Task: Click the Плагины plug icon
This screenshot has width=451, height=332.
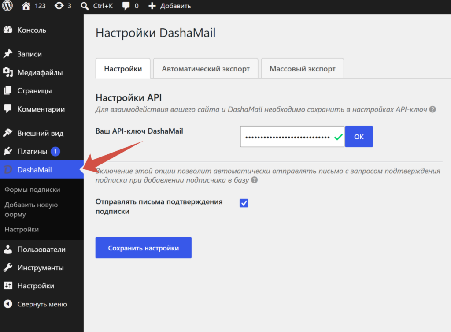Action: 8,151
